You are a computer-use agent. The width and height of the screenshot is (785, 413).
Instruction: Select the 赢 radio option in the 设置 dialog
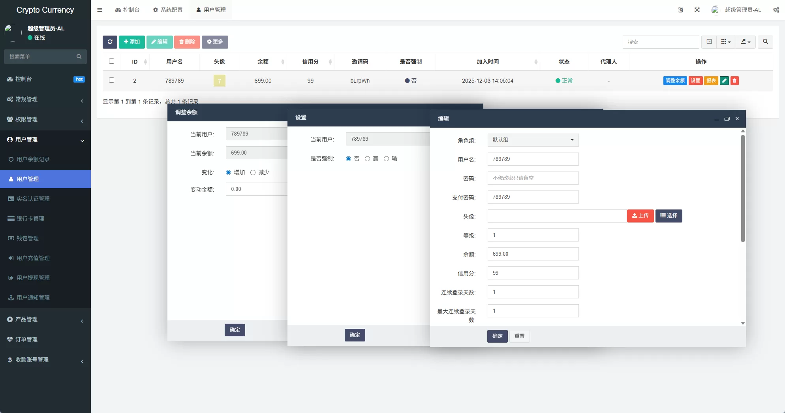pos(368,158)
